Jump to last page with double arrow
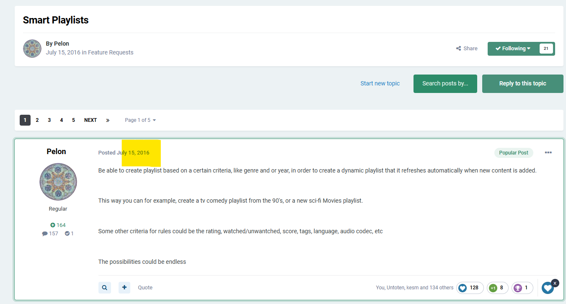This screenshot has width=566, height=304. coord(108,120)
